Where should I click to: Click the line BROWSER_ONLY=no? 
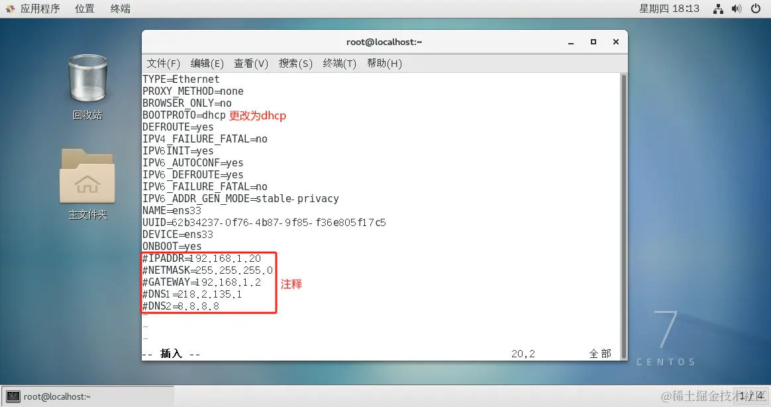click(187, 103)
